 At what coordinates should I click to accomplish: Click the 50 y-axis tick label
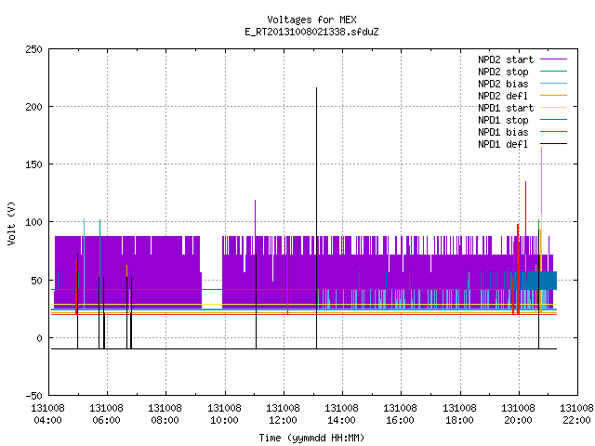coord(37,281)
